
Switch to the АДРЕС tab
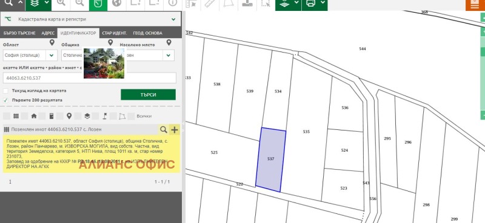48,33
